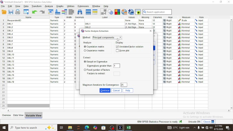Open Microsoft Edge from the taskbar

pos(87,127)
